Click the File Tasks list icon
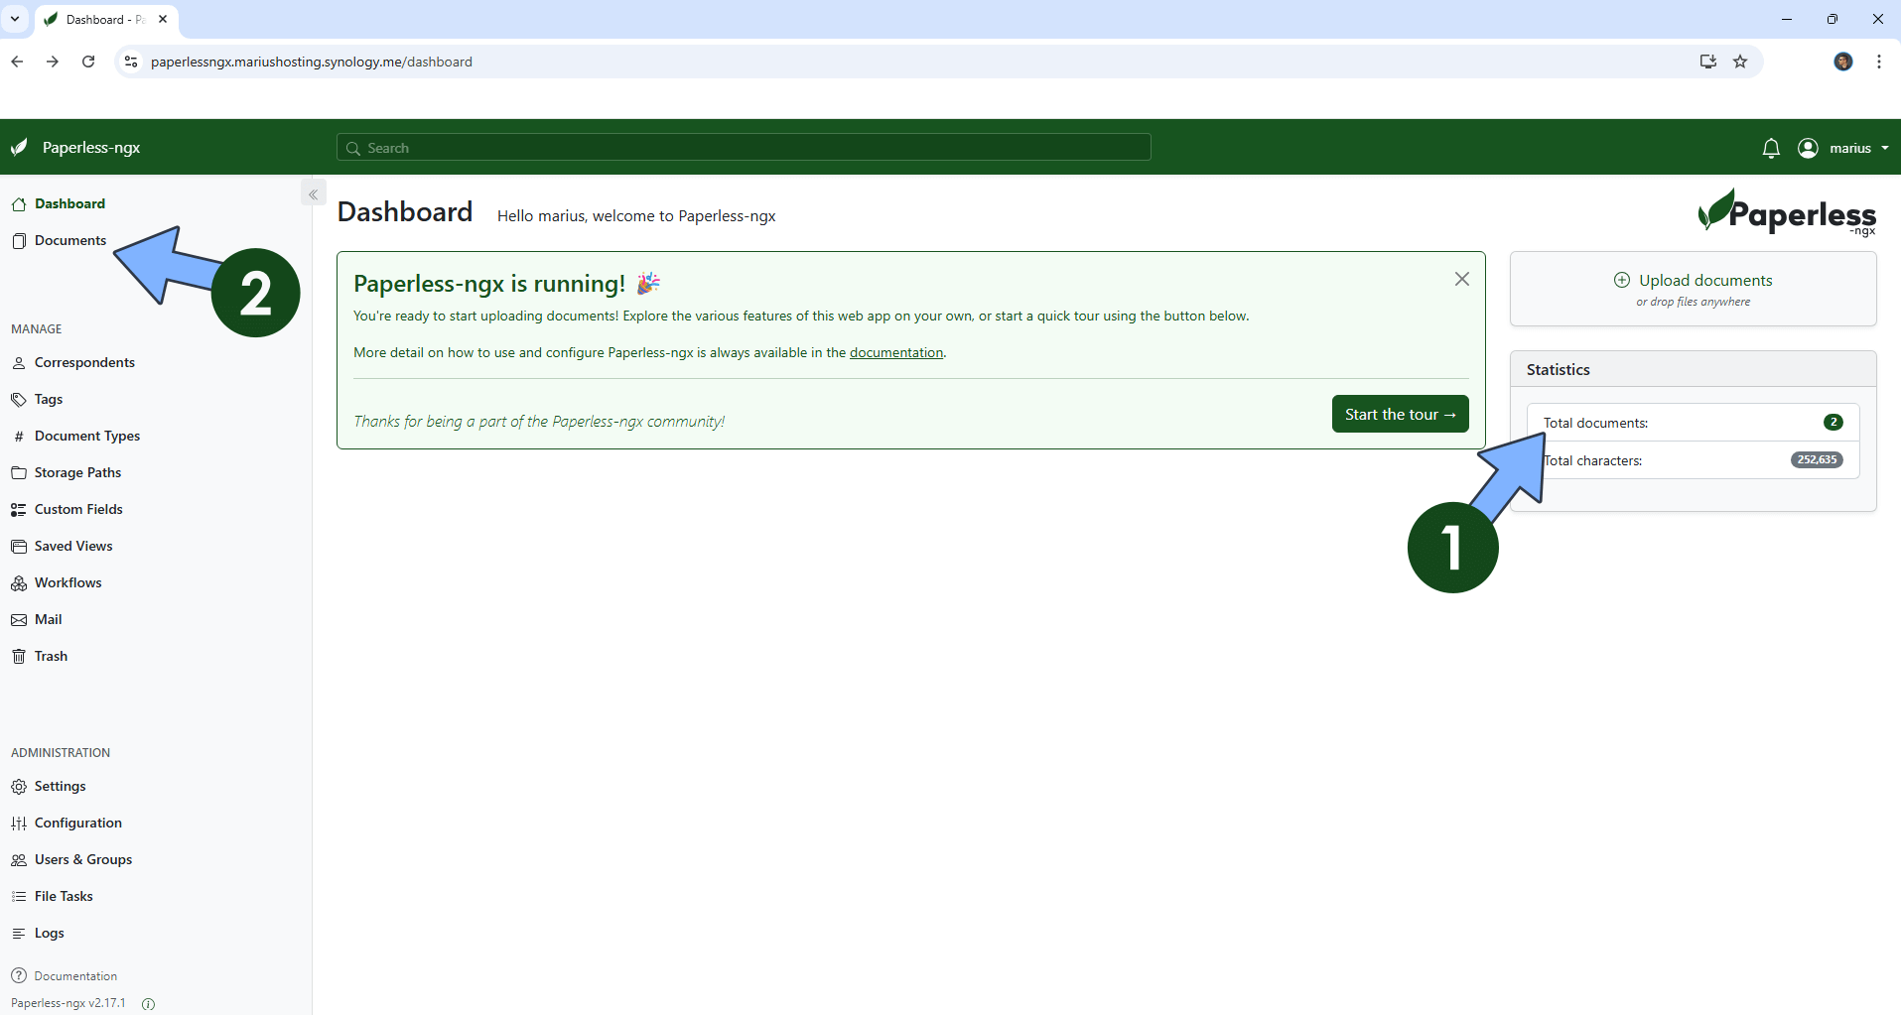Image resolution: width=1901 pixels, height=1015 pixels. 19,897
